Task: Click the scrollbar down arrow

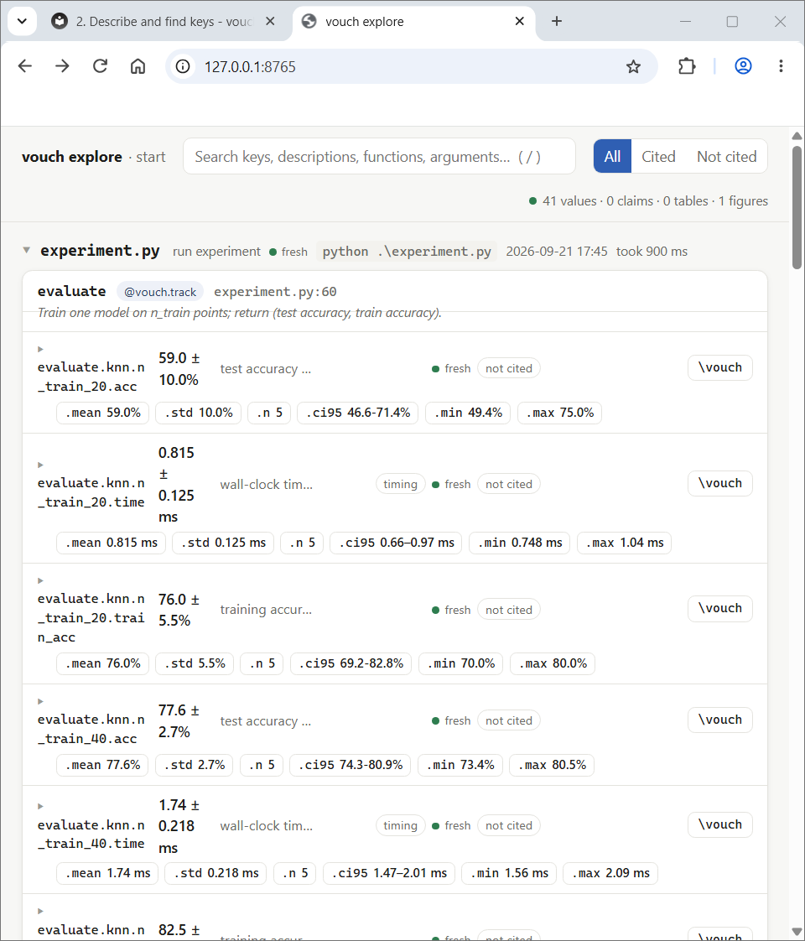Action: (797, 932)
